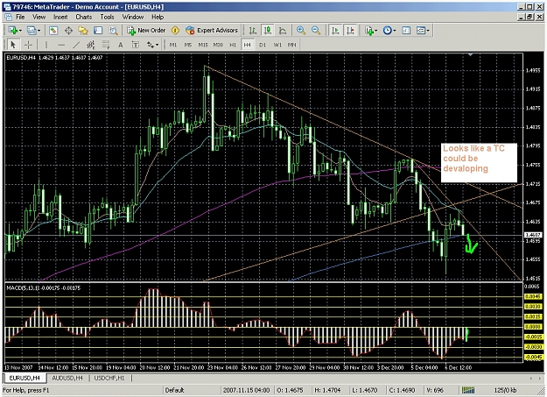Select the equidistant channel tool
The height and width of the screenshot is (397, 547).
point(91,45)
